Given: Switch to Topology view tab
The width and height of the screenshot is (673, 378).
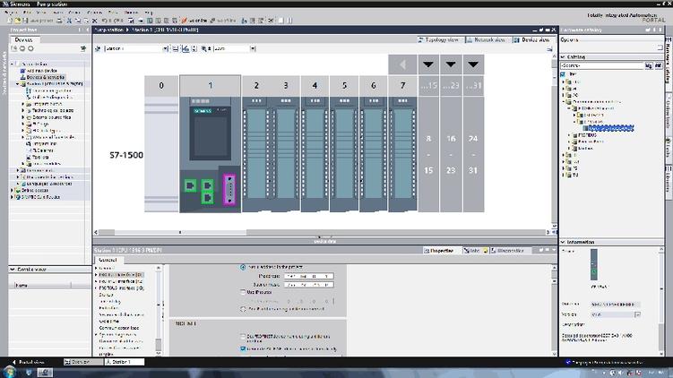Looking at the screenshot, I should (438, 39).
